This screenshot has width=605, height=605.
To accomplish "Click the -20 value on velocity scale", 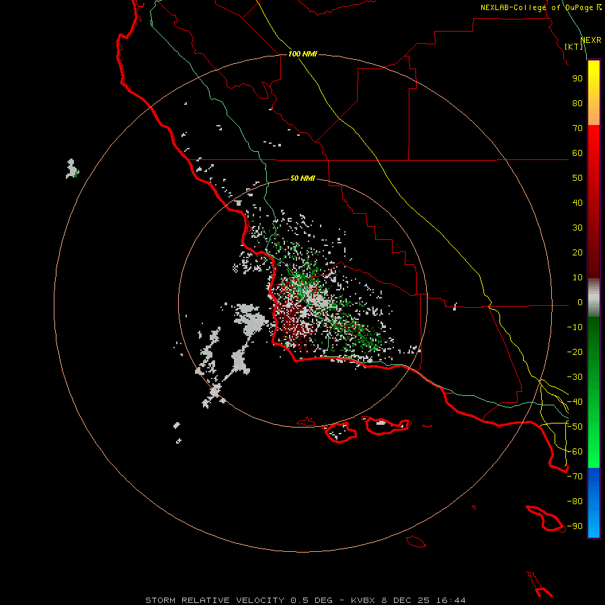I will coord(575,352).
